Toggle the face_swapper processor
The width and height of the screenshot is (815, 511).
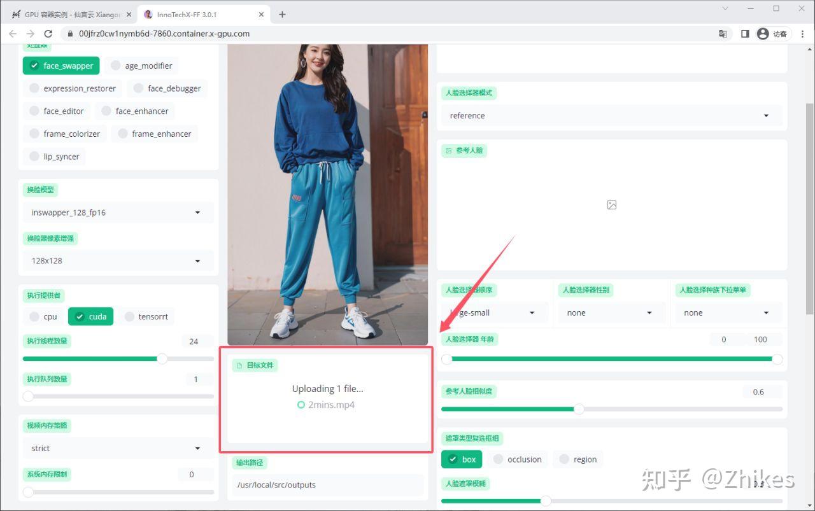[x=61, y=66]
